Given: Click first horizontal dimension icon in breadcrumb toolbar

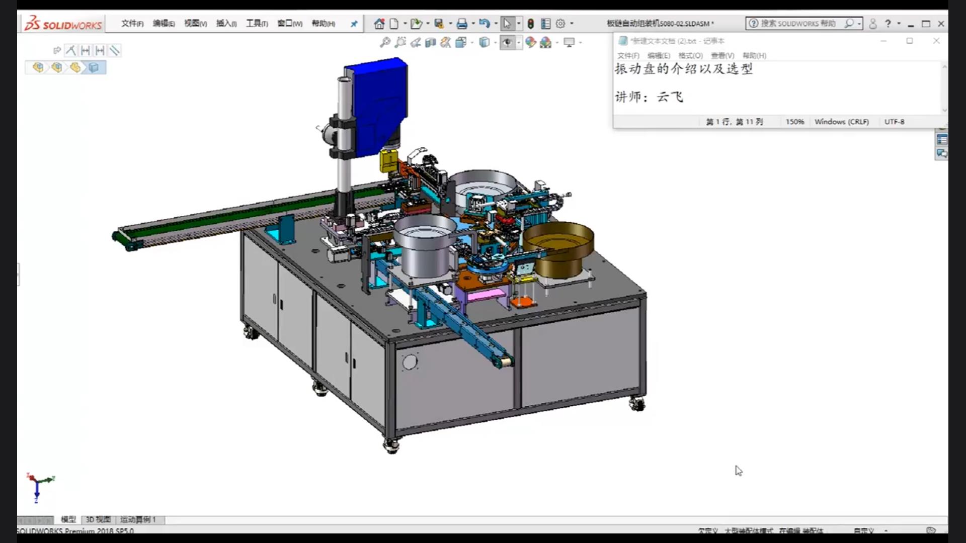Looking at the screenshot, I should click(x=86, y=50).
